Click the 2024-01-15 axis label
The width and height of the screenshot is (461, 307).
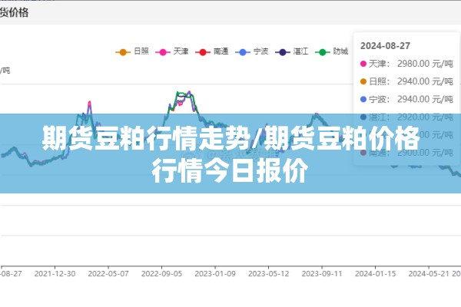376,274
